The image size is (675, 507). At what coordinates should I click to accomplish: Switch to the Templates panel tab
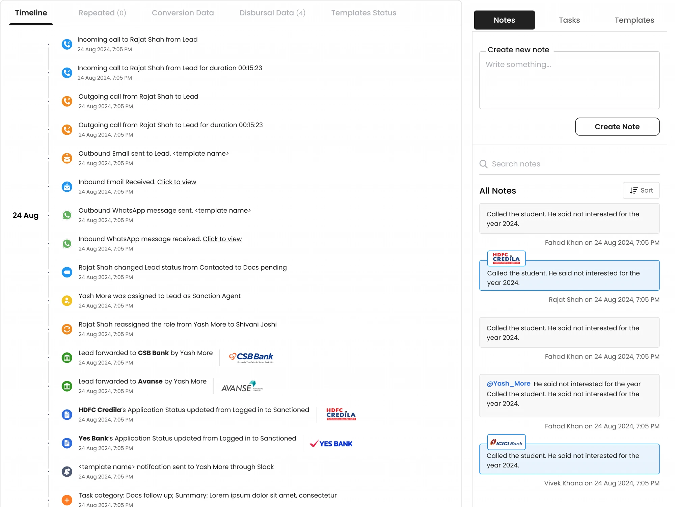634,20
